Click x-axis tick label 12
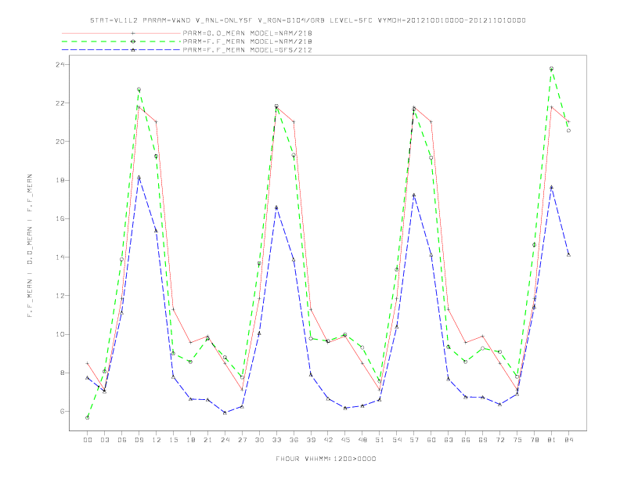Viewport: 620px width, 479px height. (157, 440)
